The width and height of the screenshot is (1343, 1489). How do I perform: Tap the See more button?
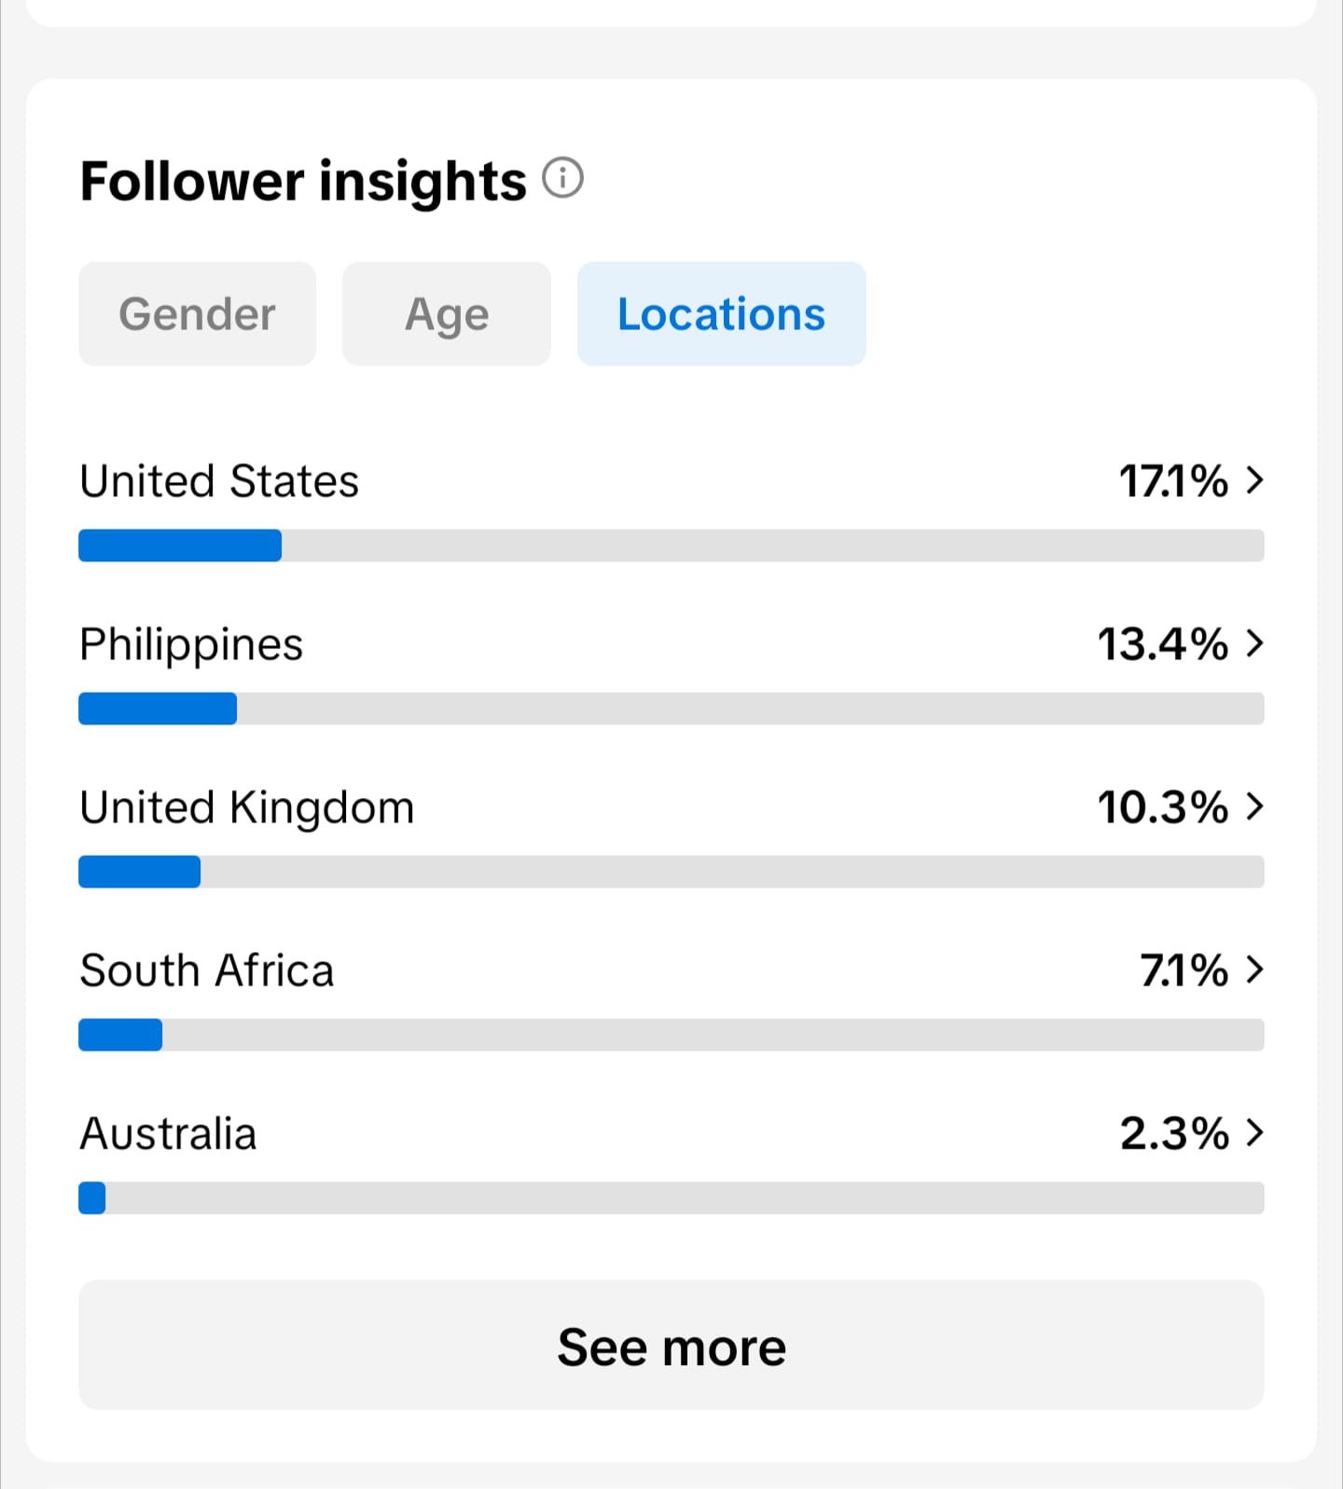point(671,1344)
